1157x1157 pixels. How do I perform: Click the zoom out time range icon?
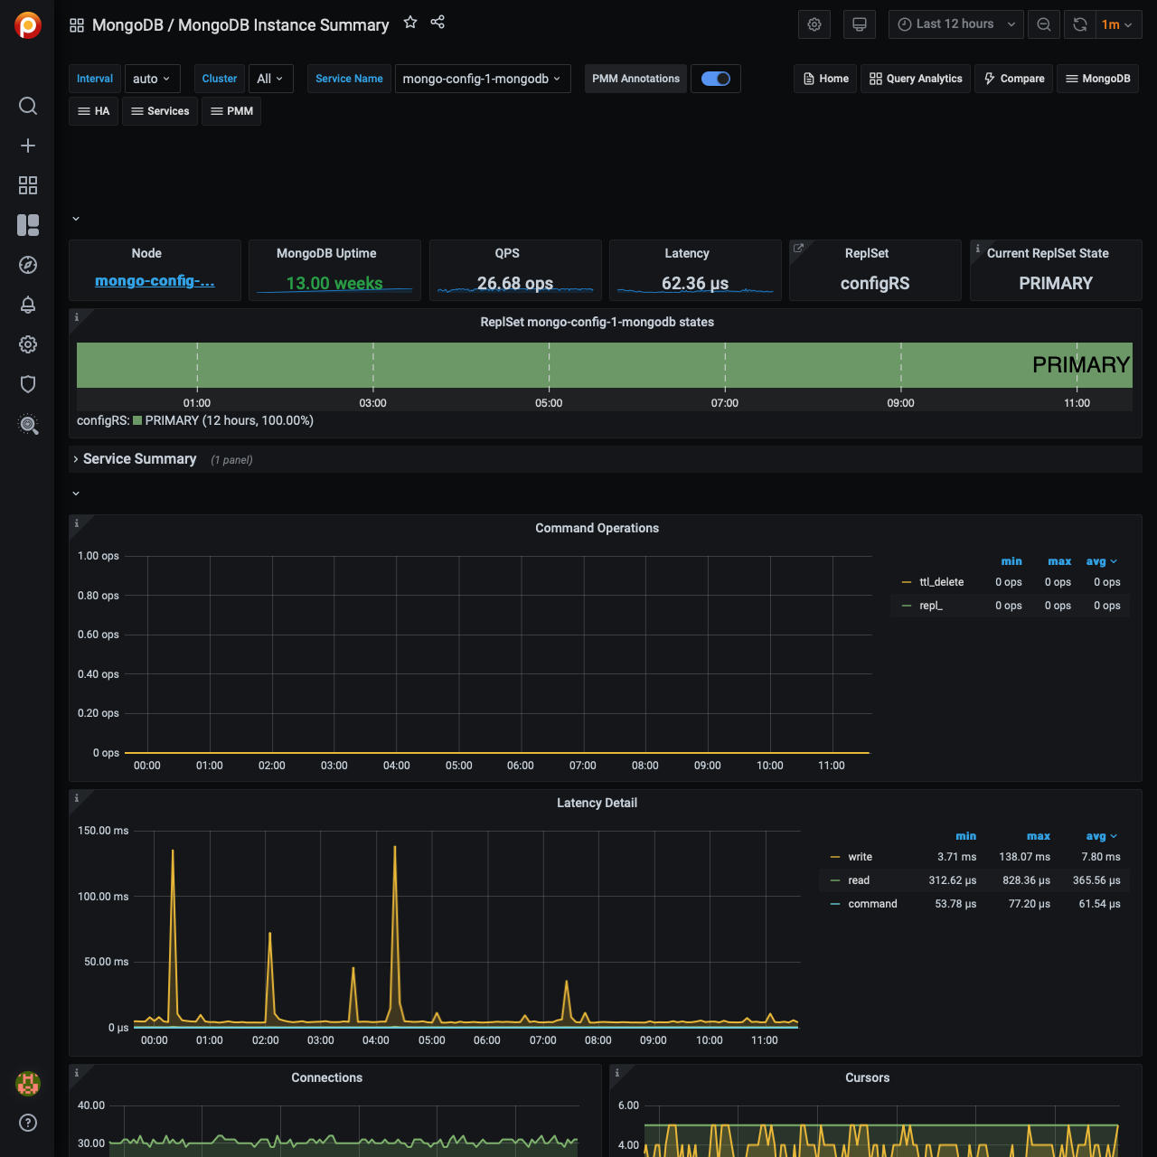pyautogui.click(x=1044, y=24)
